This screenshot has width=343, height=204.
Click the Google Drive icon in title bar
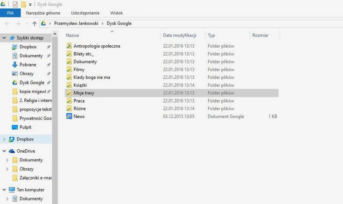pyautogui.click(x=3, y=4)
